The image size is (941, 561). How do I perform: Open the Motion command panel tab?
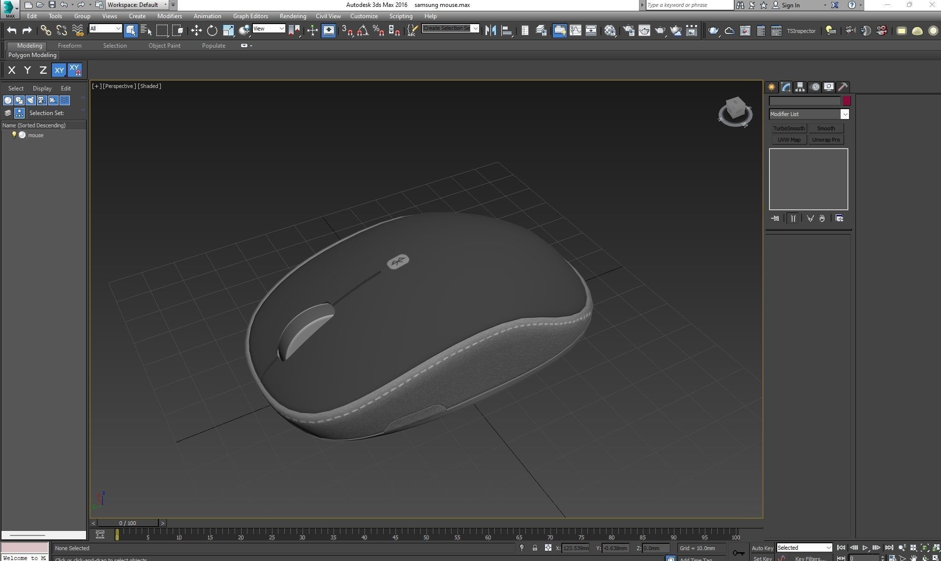815,87
